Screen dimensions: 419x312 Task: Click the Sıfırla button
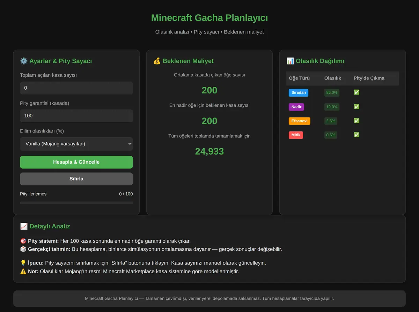(x=76, y=179)
